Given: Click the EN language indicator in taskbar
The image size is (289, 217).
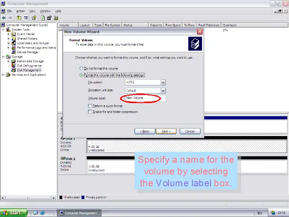Looking at the screenshot, I should coord(260,213).
